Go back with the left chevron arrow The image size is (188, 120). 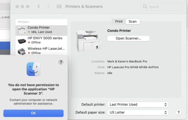(39, 7)
